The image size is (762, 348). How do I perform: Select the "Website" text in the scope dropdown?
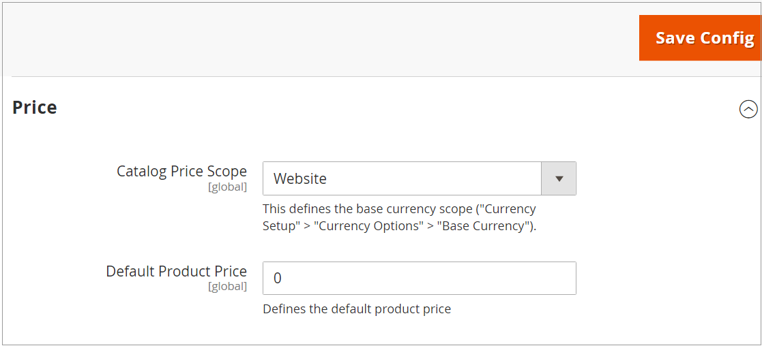coord(300,178)
